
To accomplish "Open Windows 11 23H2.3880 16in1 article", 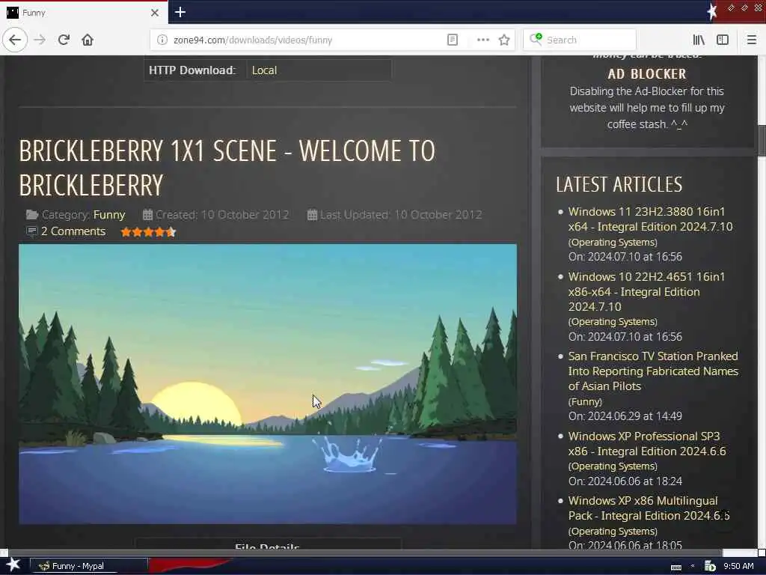I will (x=650, y=219).
